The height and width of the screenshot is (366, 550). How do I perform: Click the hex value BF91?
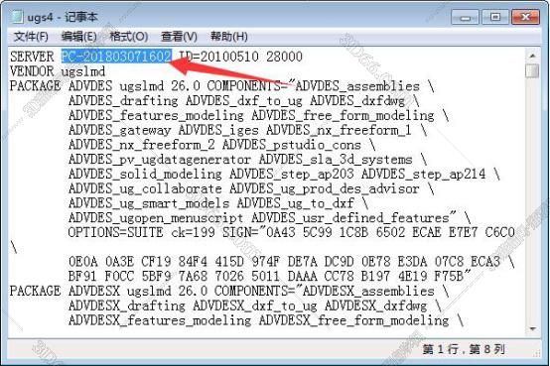82,277
